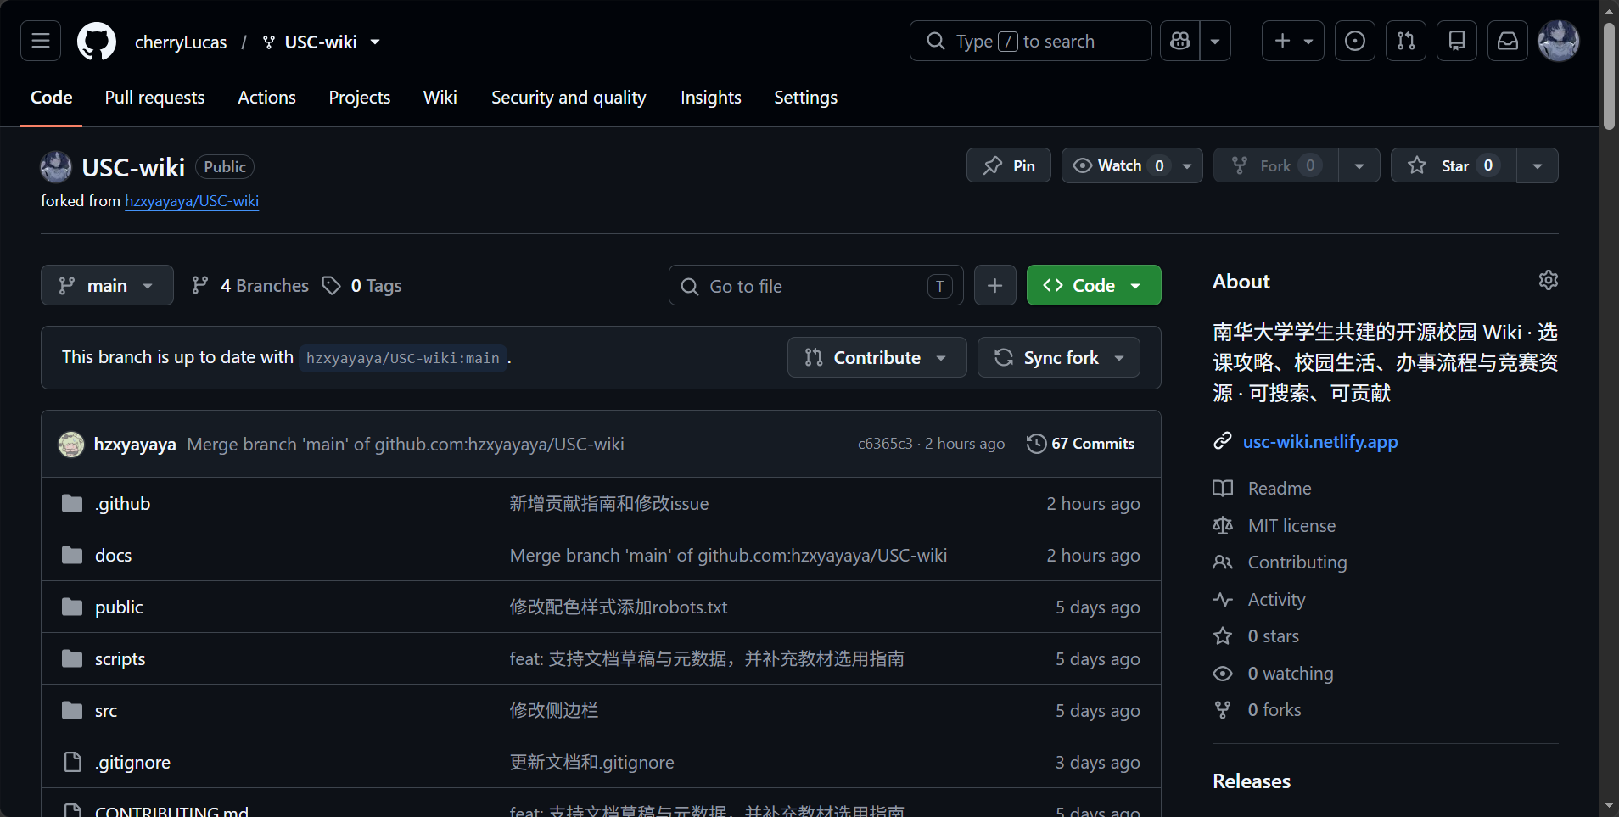The width and height of the screenshot is (1619, 817).
Task: Open the repositories icon in the header
Action: point(1457,41)
